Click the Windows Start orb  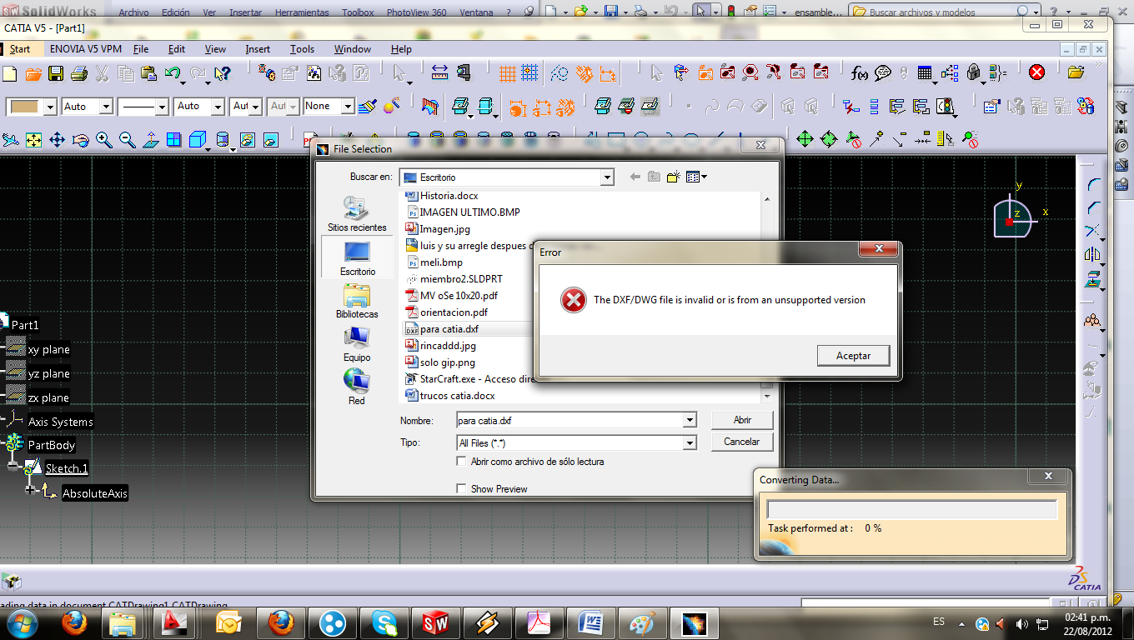(x=21, y=622)
